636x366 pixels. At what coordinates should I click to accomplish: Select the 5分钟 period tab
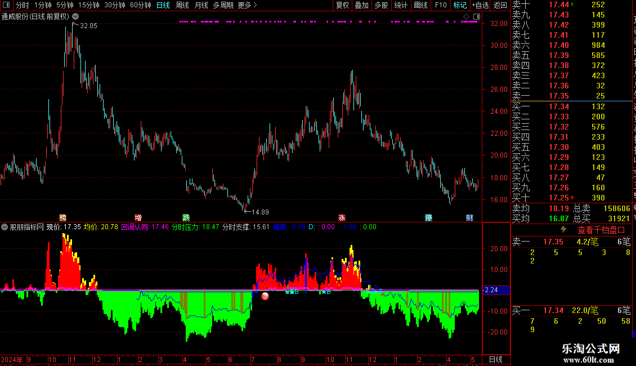(65, 5)
